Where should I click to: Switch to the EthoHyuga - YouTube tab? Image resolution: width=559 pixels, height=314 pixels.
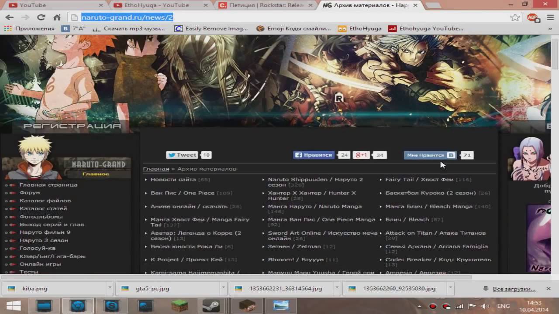160,5
